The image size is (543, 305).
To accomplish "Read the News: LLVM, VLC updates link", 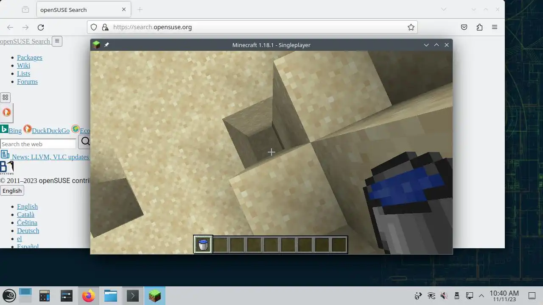I will tap(50, 157).
